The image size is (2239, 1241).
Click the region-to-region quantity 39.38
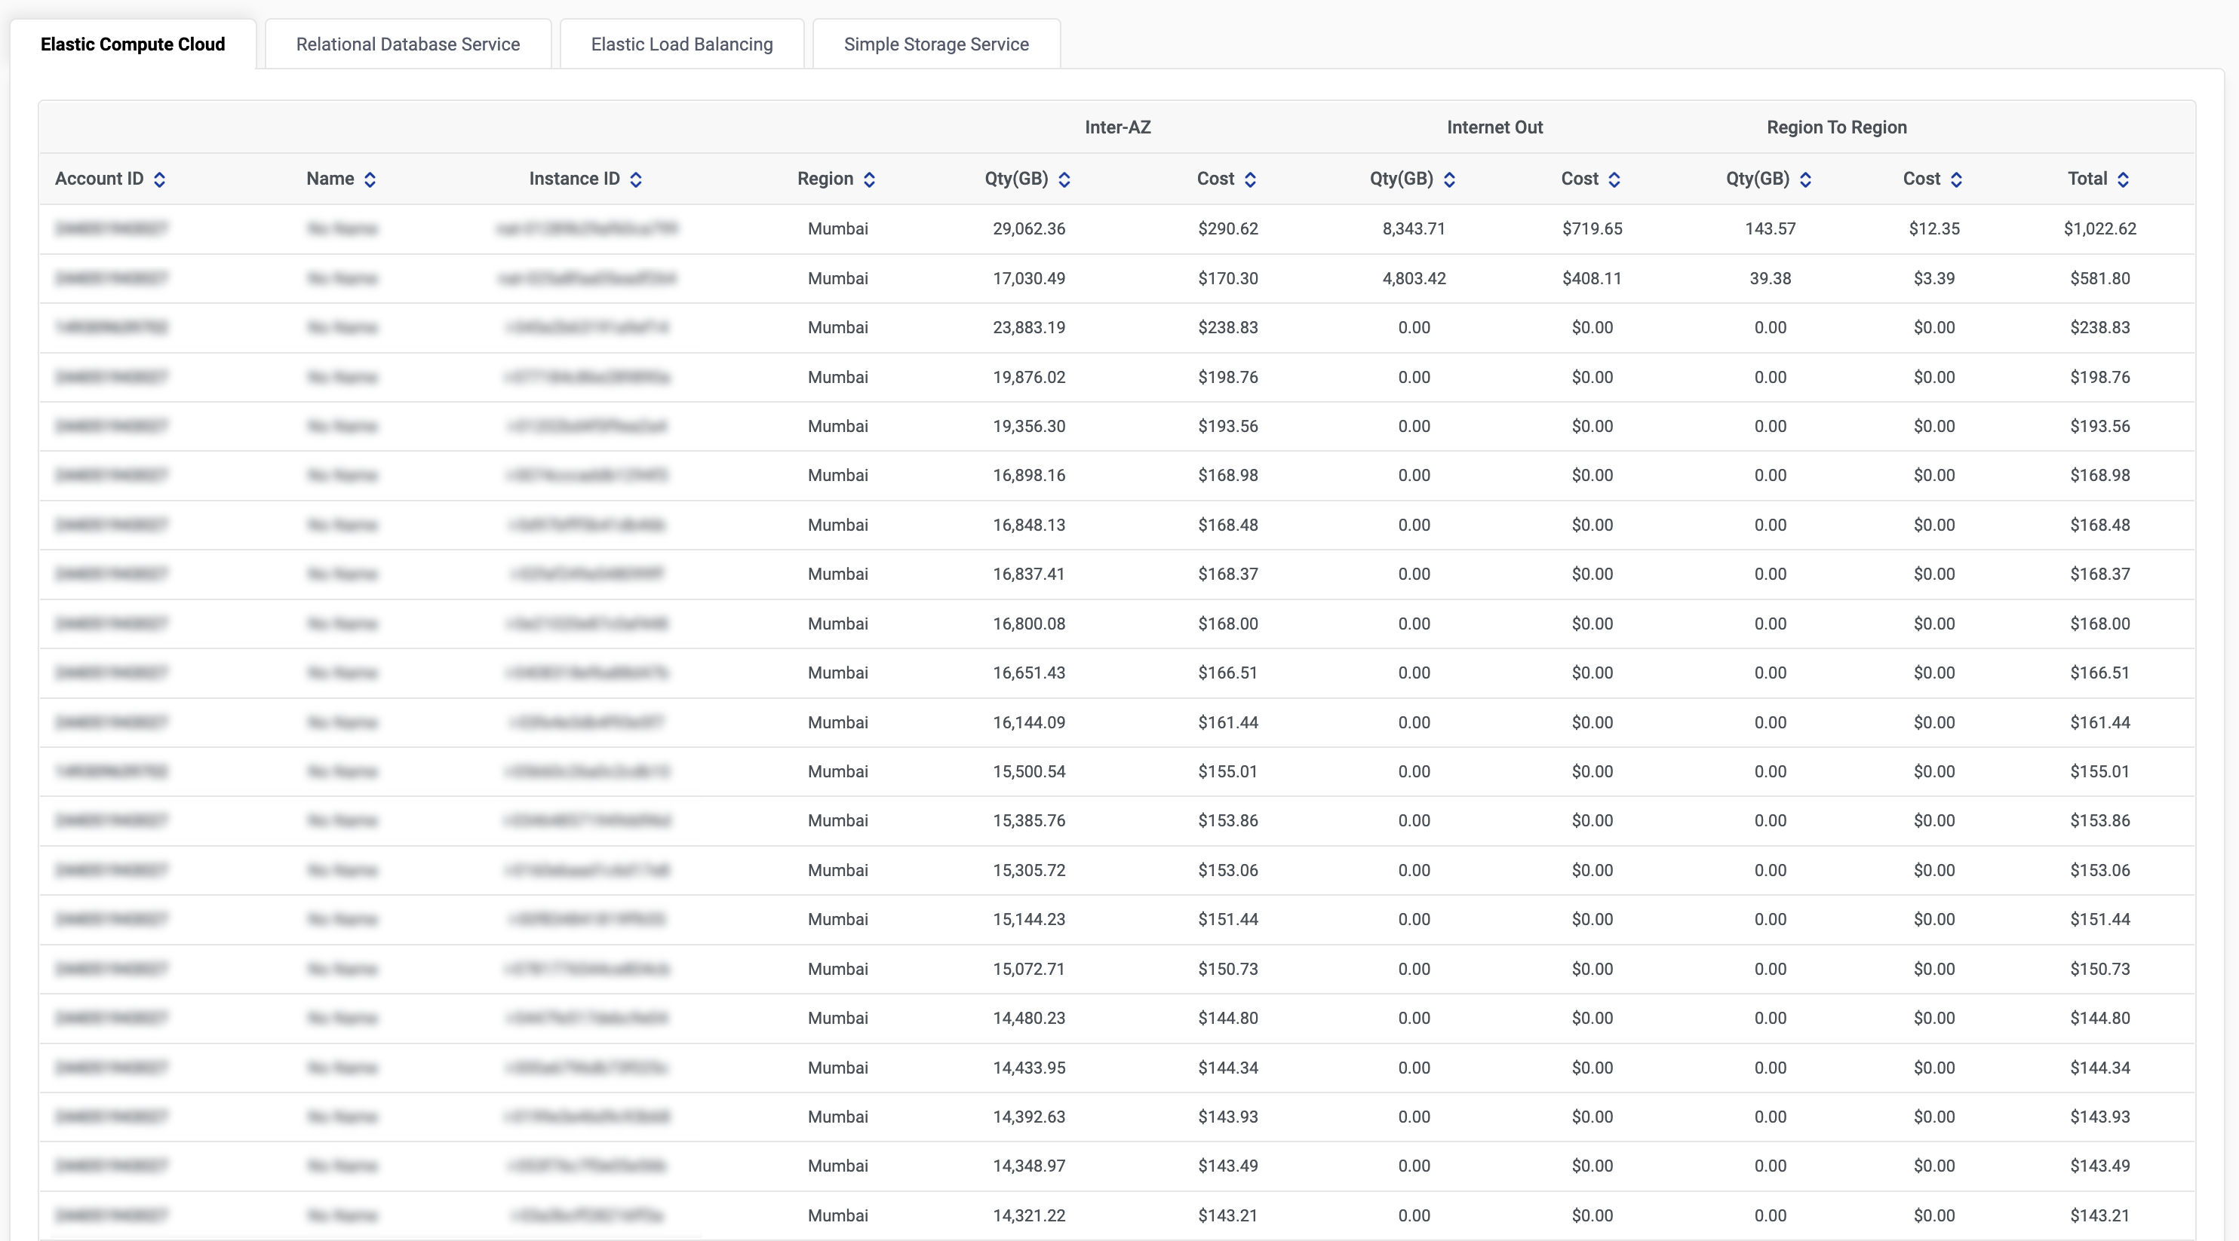1771,279
